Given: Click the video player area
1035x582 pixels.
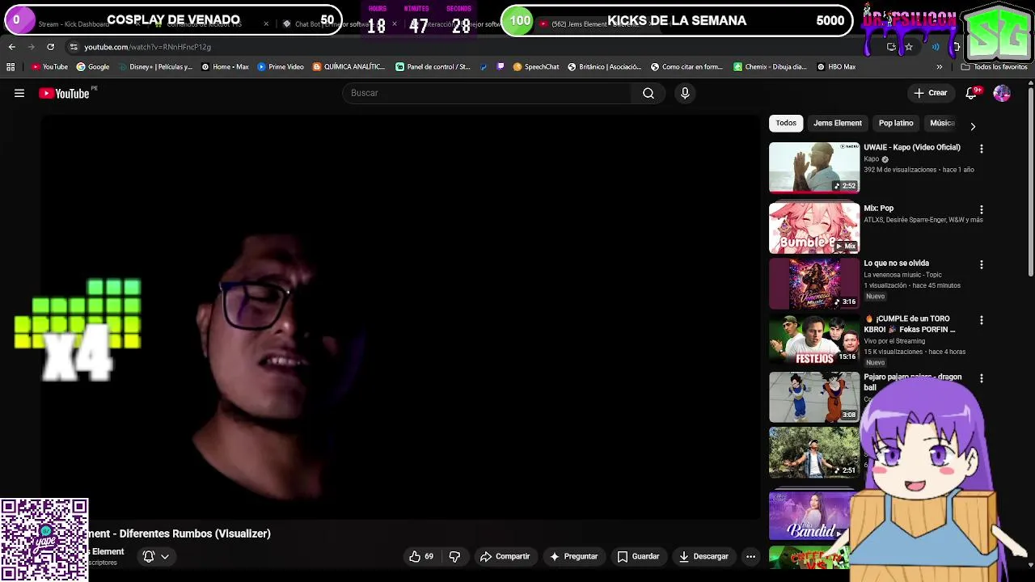Looking at the screenshot, I should coord(400,317).
